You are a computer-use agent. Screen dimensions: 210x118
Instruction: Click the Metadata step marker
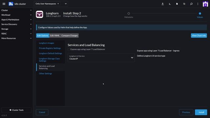[129, 13]
